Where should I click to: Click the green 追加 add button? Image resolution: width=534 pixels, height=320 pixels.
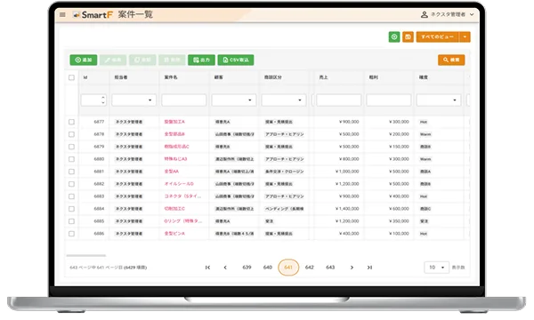[84, 60]
